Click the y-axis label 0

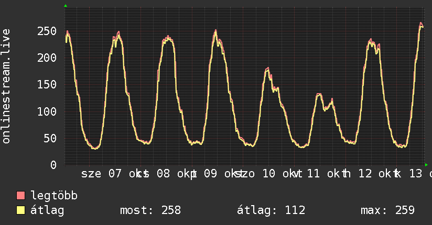click(x=53, y=165)
